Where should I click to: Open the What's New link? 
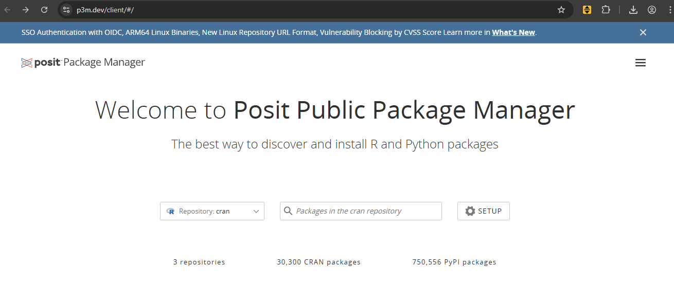(x=513, y=32)
